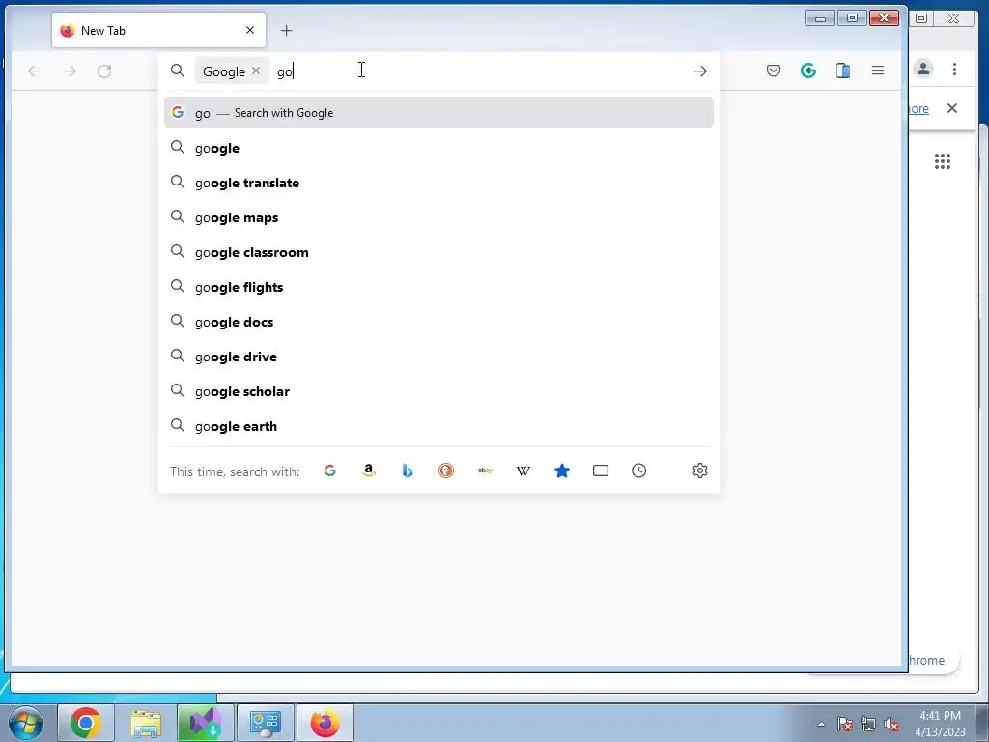Close the New Tab tab

(x=250, y=30)
